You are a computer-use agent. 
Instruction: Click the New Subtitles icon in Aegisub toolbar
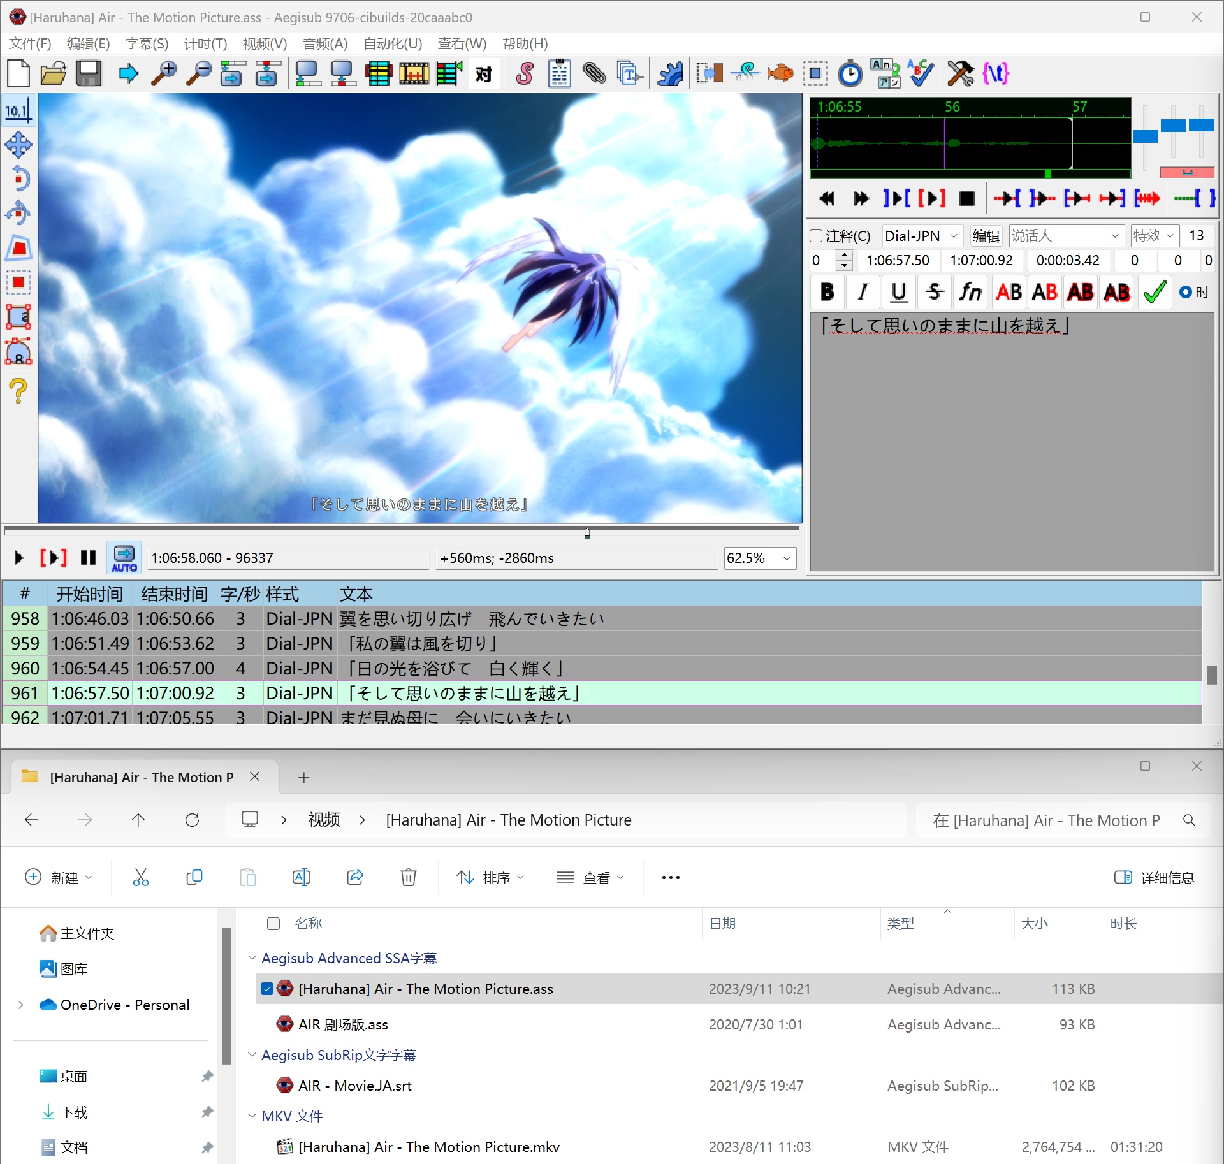click(x=18, y=73)
